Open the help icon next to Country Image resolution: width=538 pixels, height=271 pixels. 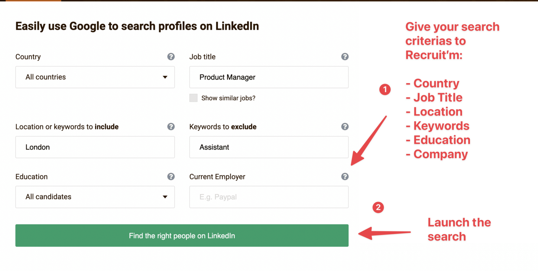(x=171, y=57)
